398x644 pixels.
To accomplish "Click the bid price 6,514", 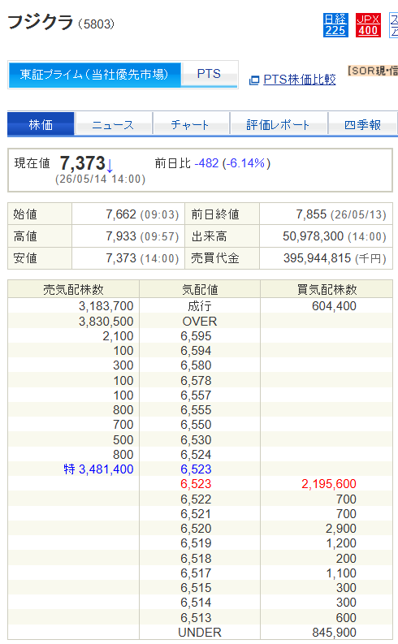I will pyautogui.click(x=196, y=603).
